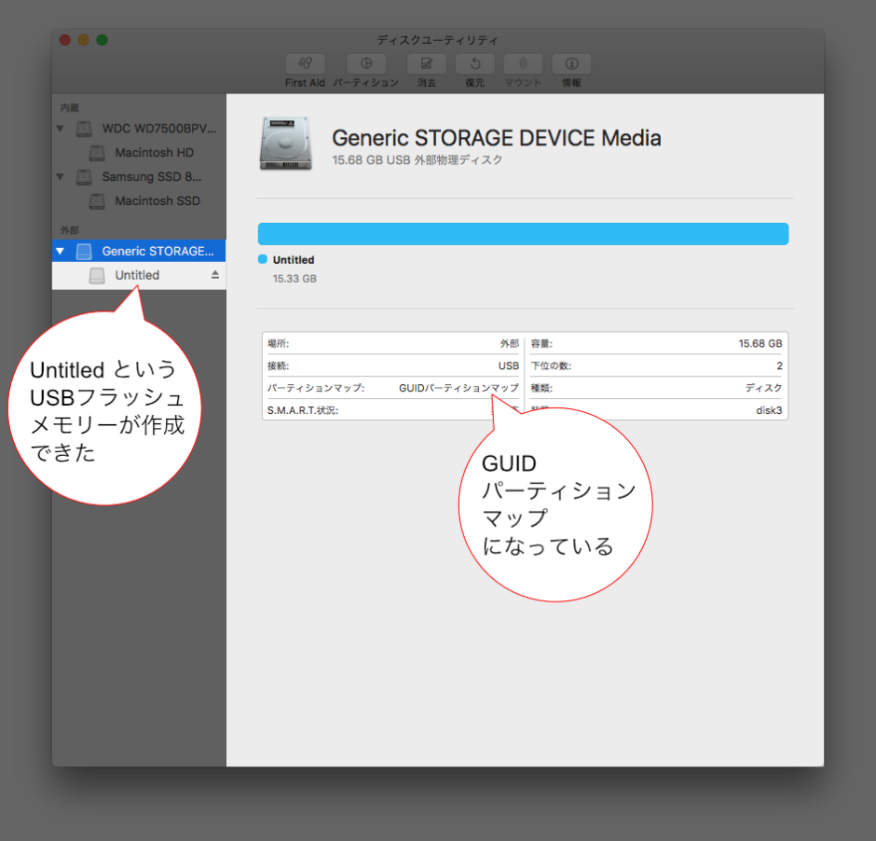Viewport: 876px width, 841px height.
Task: Eject the Untitled volume
Action: click(215, 275)
